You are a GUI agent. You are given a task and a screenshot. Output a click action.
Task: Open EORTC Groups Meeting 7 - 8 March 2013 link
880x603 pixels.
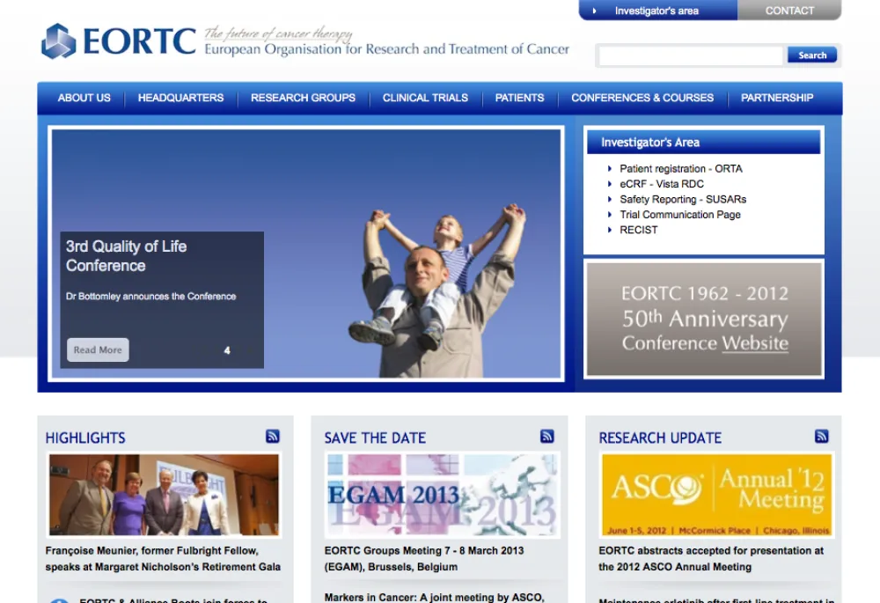[x=424, y=559]
